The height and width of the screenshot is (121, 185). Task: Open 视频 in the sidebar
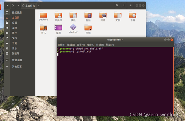pyautogui.click(x=14, y=28)
